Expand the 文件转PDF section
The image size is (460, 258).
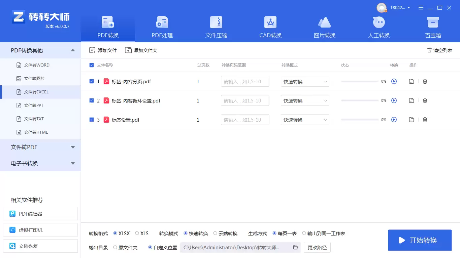(40, 147)
